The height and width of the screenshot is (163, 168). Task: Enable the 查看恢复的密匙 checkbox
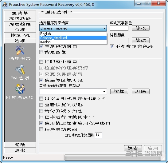[41, 105]
